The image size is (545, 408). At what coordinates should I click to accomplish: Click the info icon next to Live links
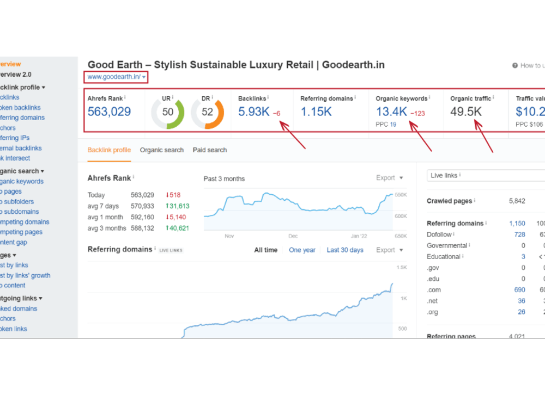pyautogui.click(x=460, y=175)
